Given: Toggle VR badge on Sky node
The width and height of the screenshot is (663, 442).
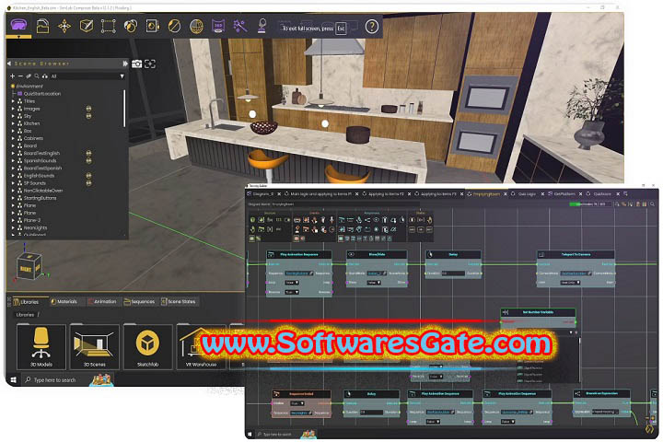Looking at the screenshot, I should tap(88, 116).
